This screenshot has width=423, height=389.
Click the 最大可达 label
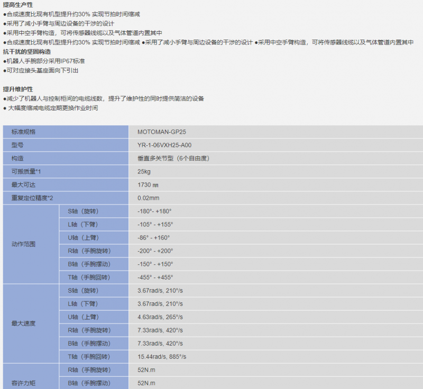coord(23,184)
